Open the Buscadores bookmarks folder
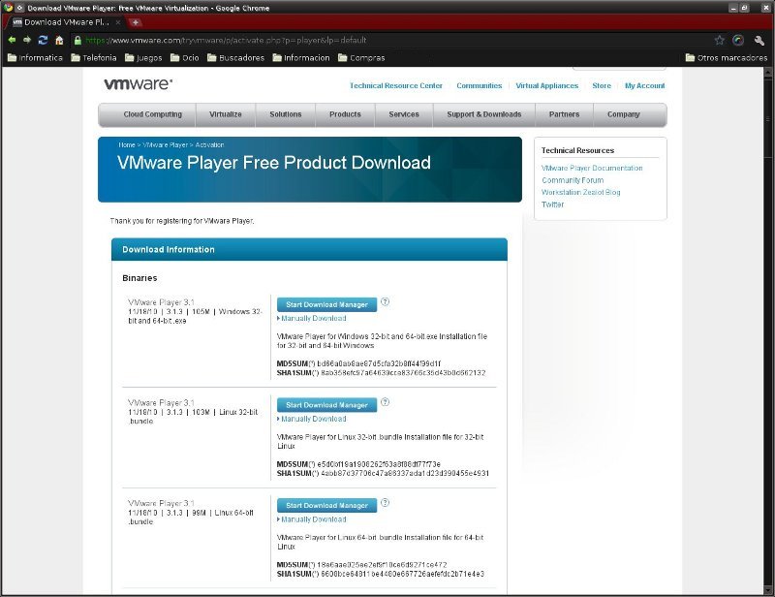This screenshot has height=597, width=775. click(235, 58)
